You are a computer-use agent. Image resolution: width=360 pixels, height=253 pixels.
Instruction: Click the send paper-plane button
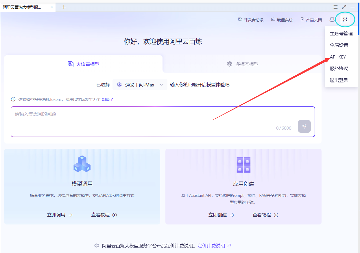304,126
